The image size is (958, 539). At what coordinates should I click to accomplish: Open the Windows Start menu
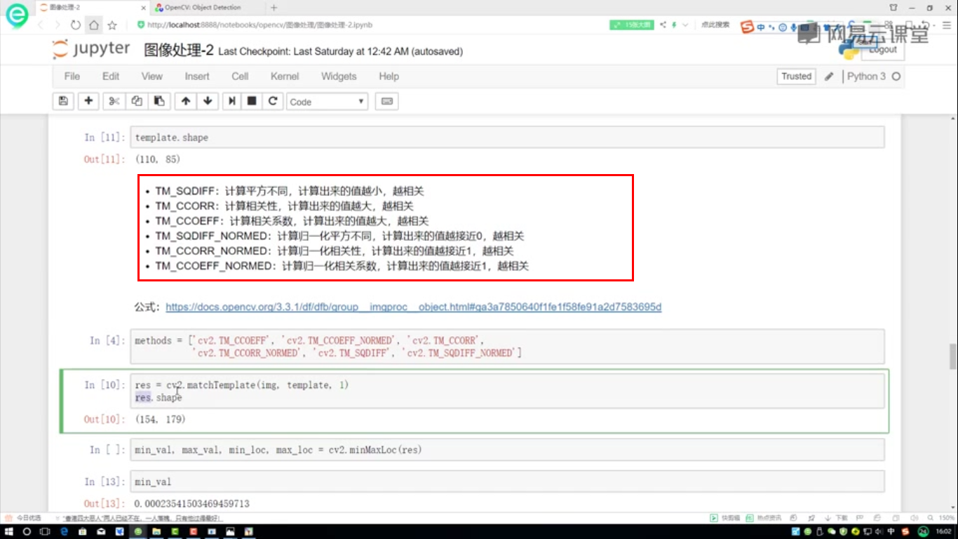tap(11, 531)
